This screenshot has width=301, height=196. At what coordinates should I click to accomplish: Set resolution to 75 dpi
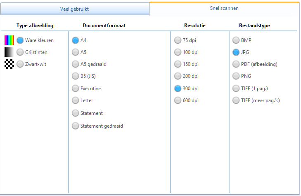point(178,40)
